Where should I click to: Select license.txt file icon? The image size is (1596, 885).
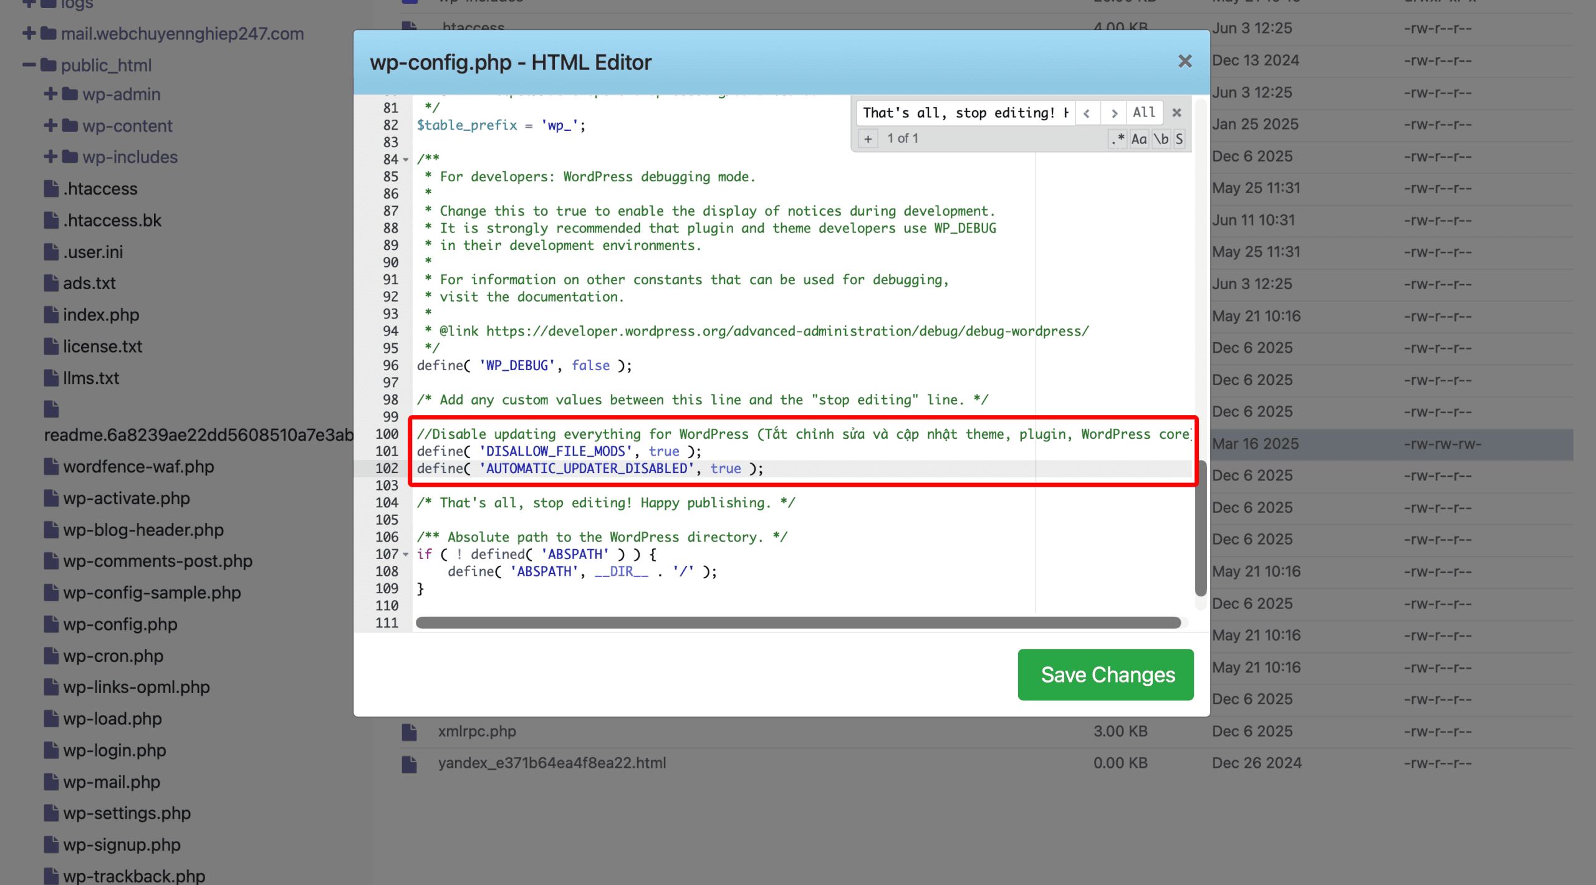point(51,346)
